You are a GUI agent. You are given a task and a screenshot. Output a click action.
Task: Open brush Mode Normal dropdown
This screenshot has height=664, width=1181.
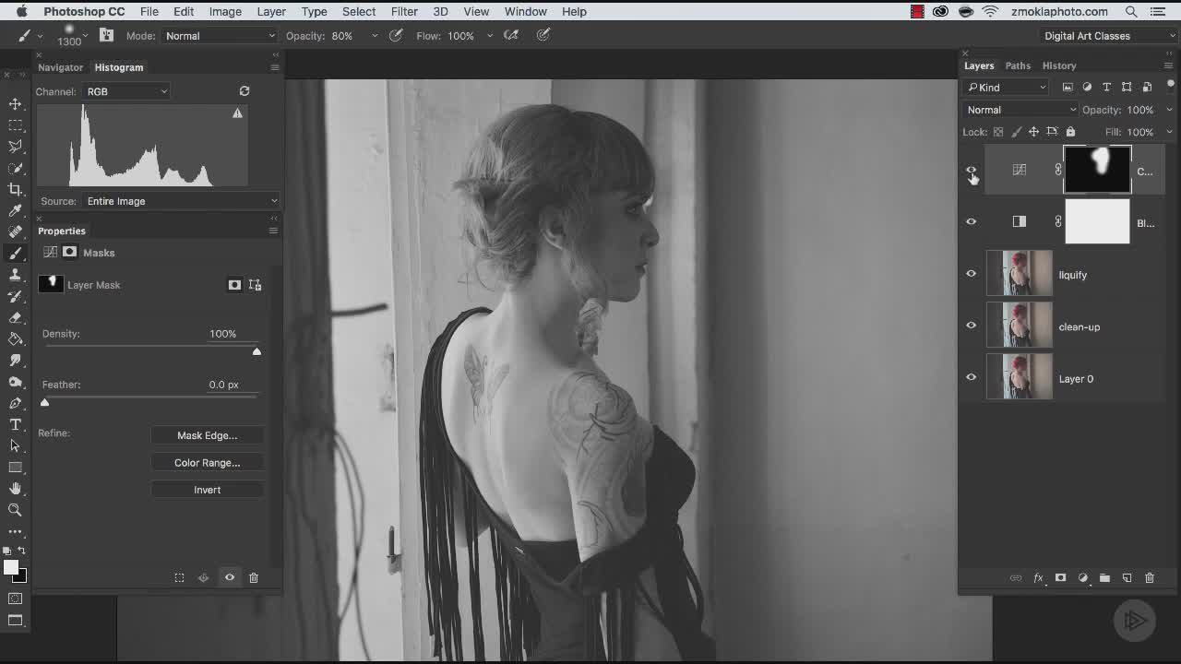pyautogui.click(x=220, y=36)
